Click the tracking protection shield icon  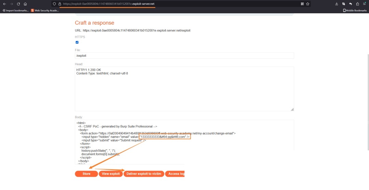click(x=54, y=4)
